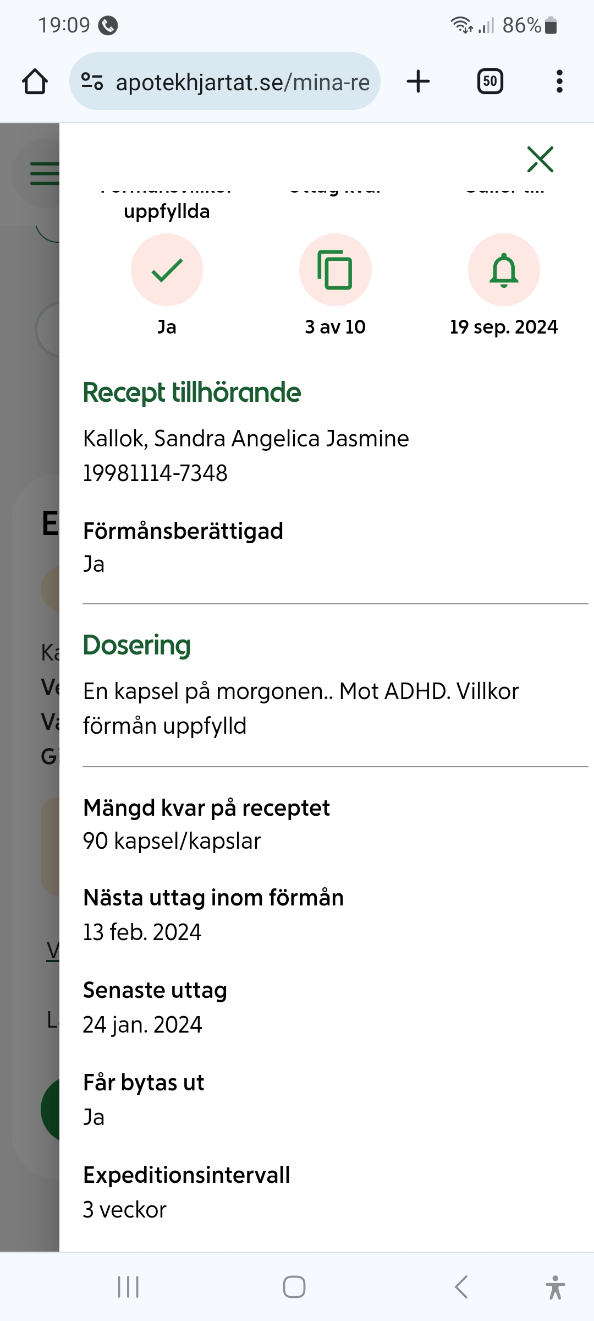Tap the accessibility shortcut icon
Screen dimensions: 594x1321
tap(555, 1287)
